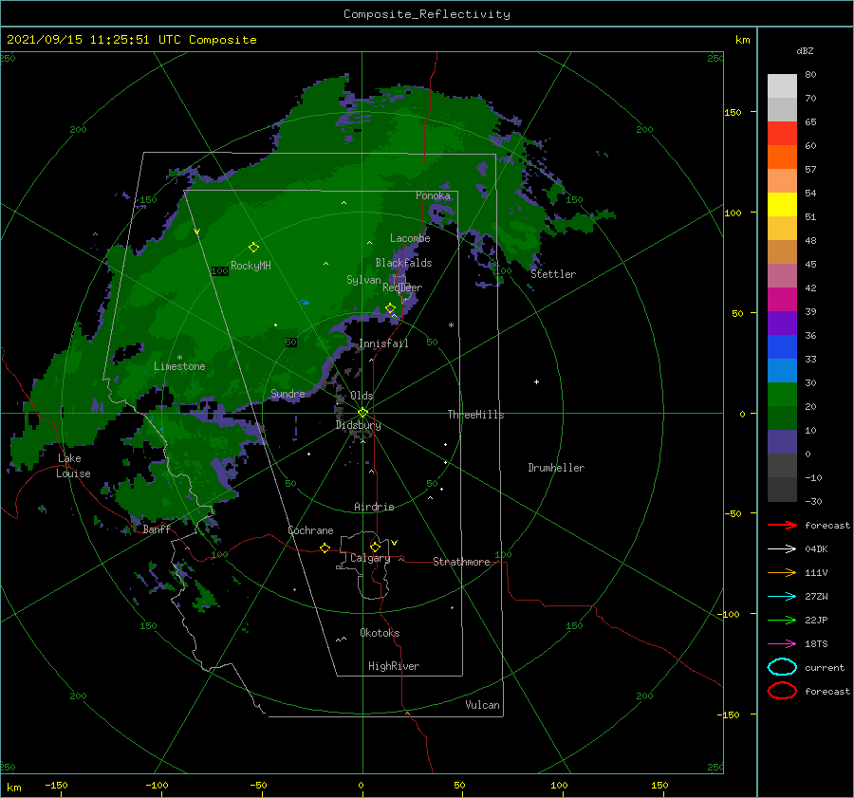Pick the magenta 39–42 dBZ color swatch
Viewport: 854px width, 798px height.
pos(782,299)
